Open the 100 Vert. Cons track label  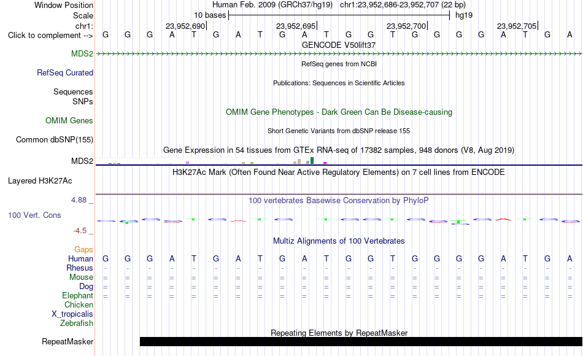click(34, 215)
